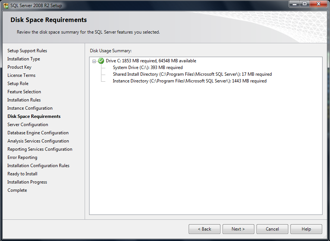Cancel the SQL Server setup
The image size is (330, 241).
click(272, 229)
